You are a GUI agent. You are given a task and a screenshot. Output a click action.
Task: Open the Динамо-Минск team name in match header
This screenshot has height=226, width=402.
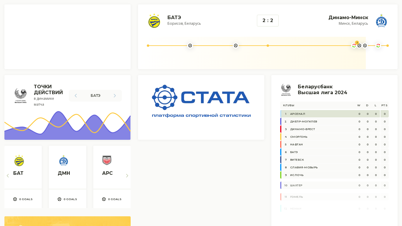tap(348, 17)
